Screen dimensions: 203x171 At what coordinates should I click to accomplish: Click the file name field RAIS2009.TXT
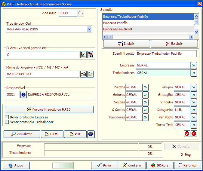pos(43,74)
